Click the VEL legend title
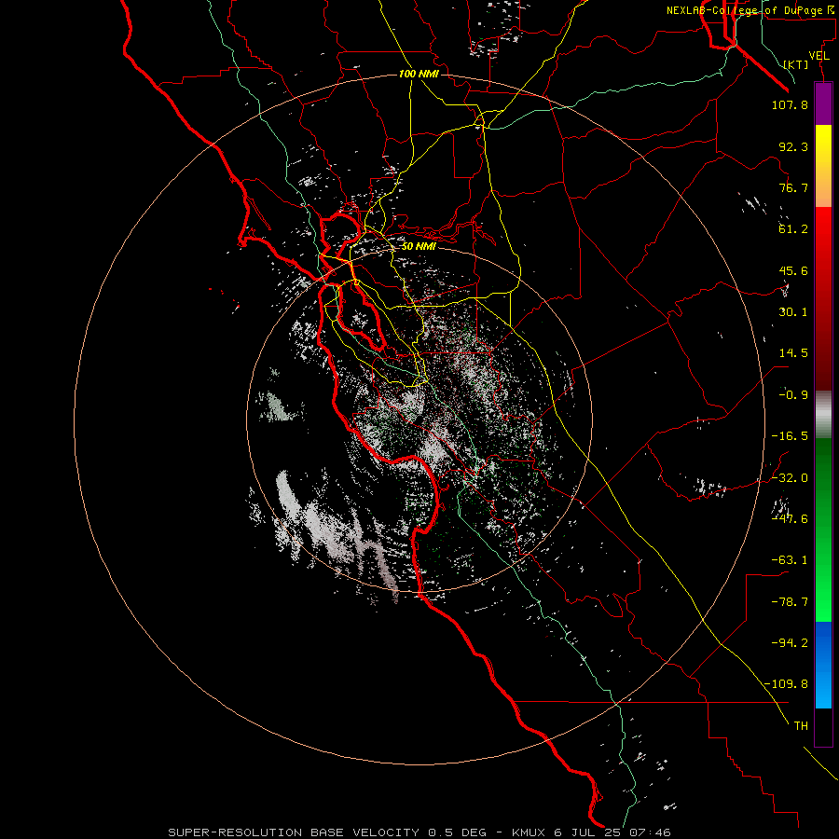839x839 pixels. click(818, 56)
